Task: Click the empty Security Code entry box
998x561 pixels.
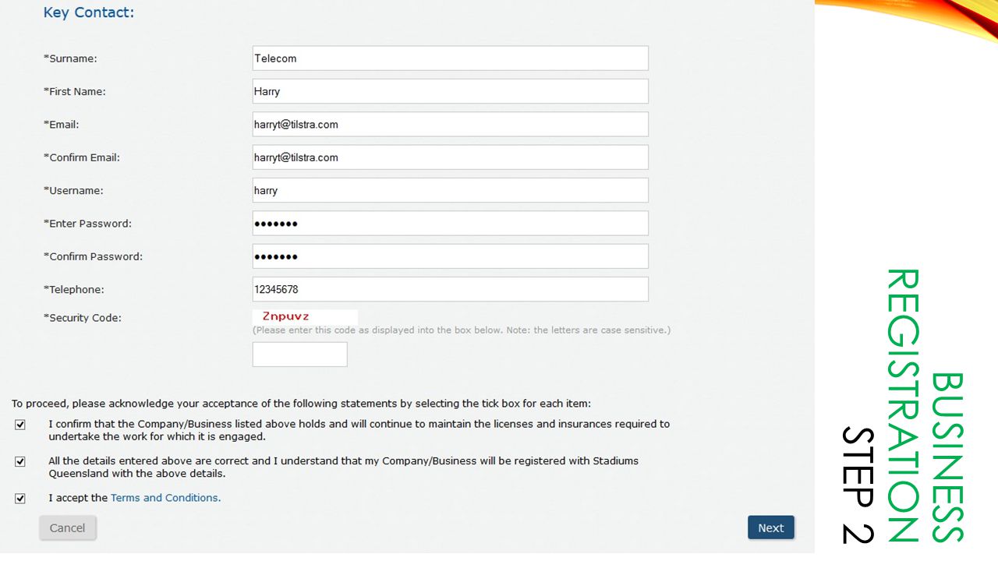Action: pyautogui.click(x=299, y=355)
